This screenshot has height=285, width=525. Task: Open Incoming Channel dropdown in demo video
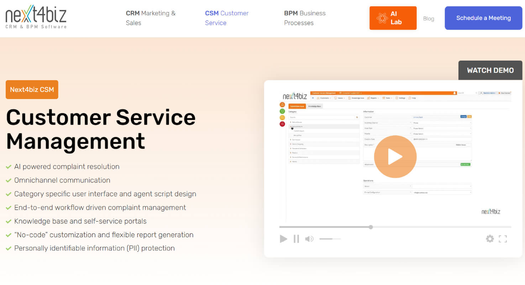click(442, 123)
